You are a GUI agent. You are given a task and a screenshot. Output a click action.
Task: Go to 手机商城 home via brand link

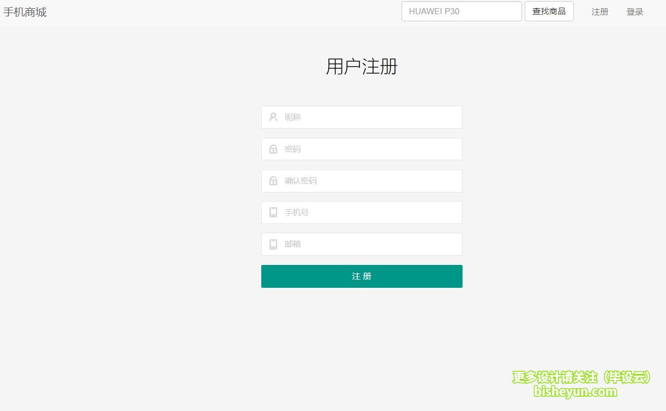point(25,12)
